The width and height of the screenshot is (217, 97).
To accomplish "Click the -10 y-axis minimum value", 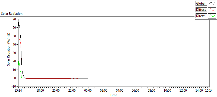I will [14, 87].
